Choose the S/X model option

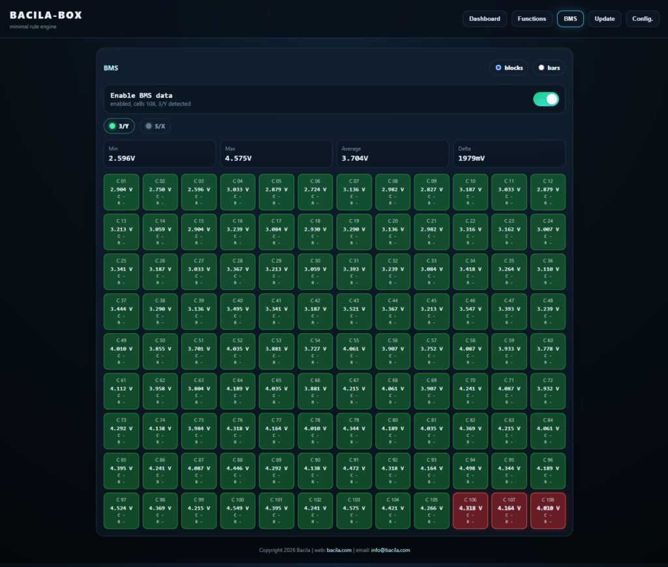click(x=155, y=126)
